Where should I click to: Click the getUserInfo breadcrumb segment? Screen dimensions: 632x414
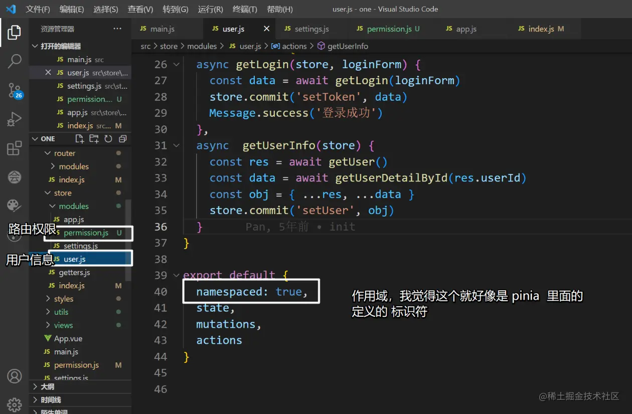pos(348,46)
